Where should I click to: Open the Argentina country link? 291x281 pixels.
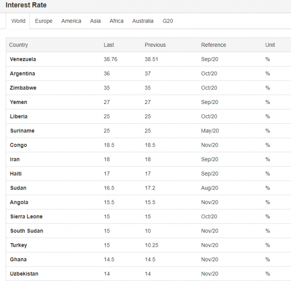pos(22,74)
